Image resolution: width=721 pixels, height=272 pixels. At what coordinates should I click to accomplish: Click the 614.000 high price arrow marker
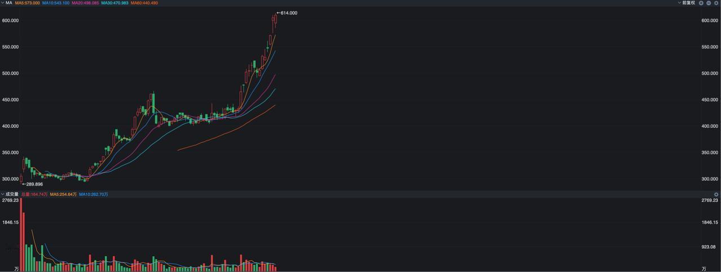287,13
